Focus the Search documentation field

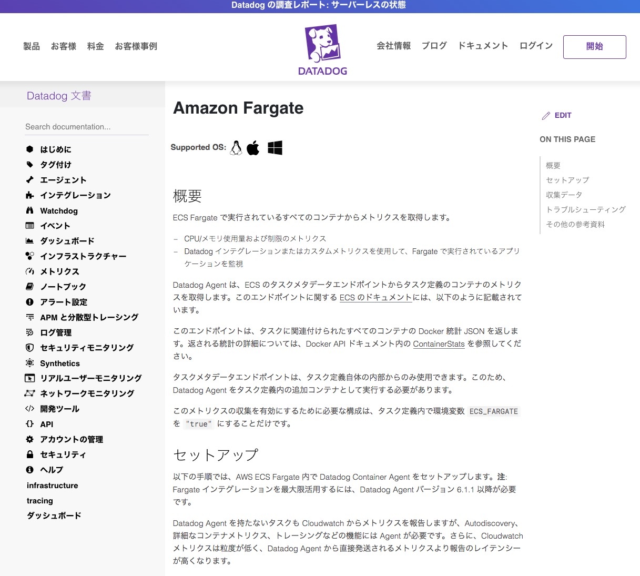(87, 127)
